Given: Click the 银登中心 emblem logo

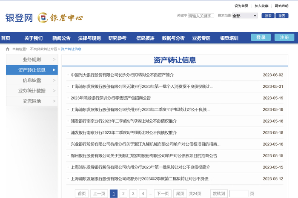Looking at the screenshot, I should [x=60, y=18].
